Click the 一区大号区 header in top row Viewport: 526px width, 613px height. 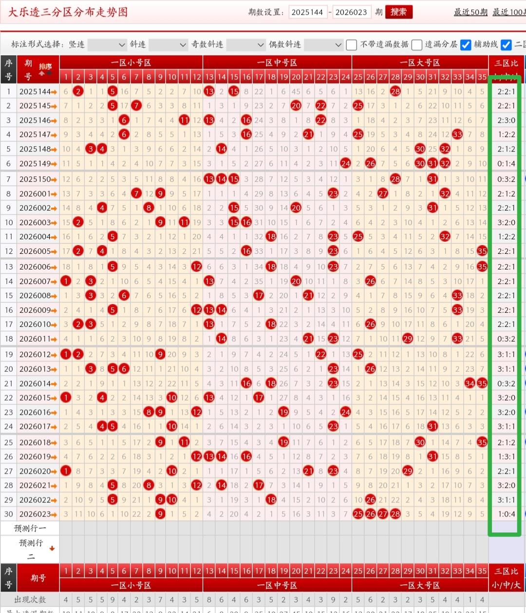click(420, 63)
